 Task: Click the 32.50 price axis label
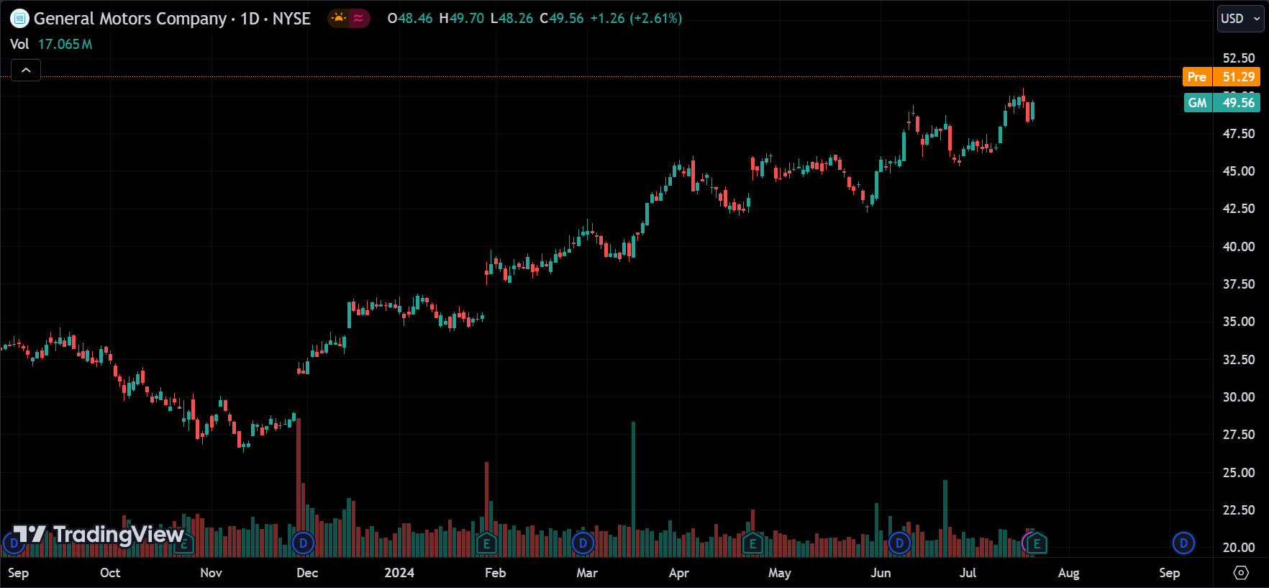coord(1239,360)
